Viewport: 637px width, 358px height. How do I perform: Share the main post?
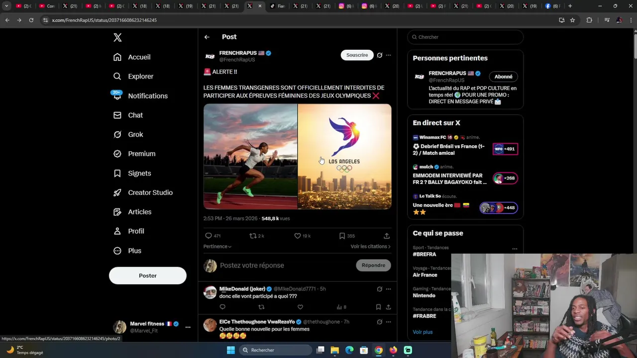click(x=387, y=236)
